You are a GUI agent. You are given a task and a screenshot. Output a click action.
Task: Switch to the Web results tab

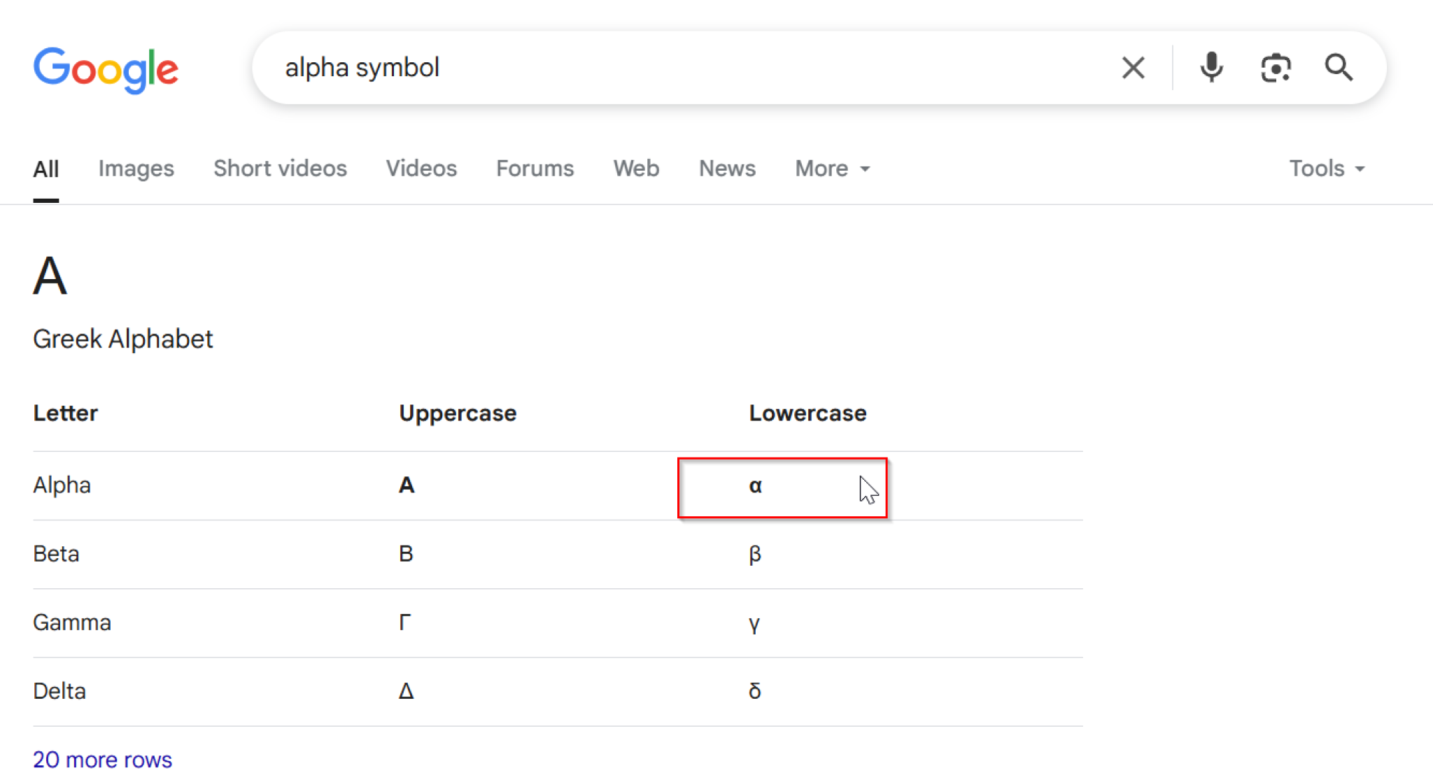click(636, 169)
